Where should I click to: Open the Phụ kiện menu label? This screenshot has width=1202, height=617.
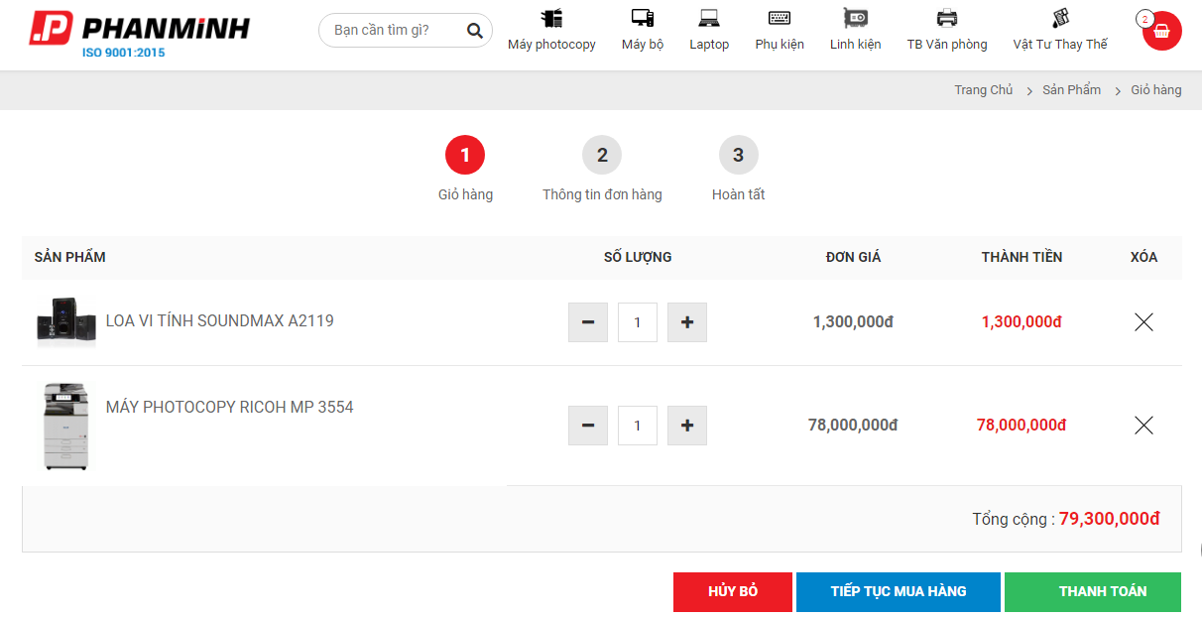[780, 45]
